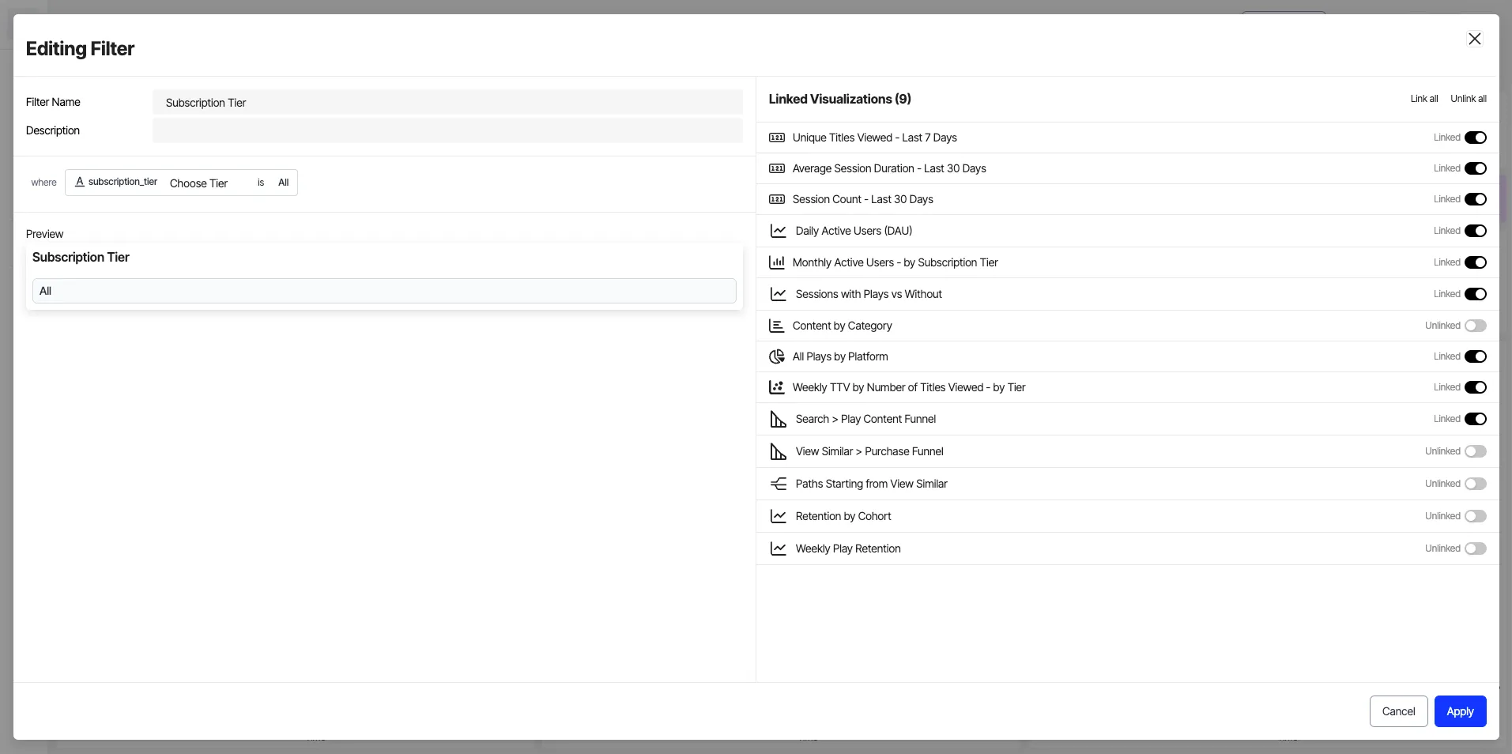Click the line chart icon for Sessions with Plays
The image size is (1512, 754).
[x=779, y=294]
